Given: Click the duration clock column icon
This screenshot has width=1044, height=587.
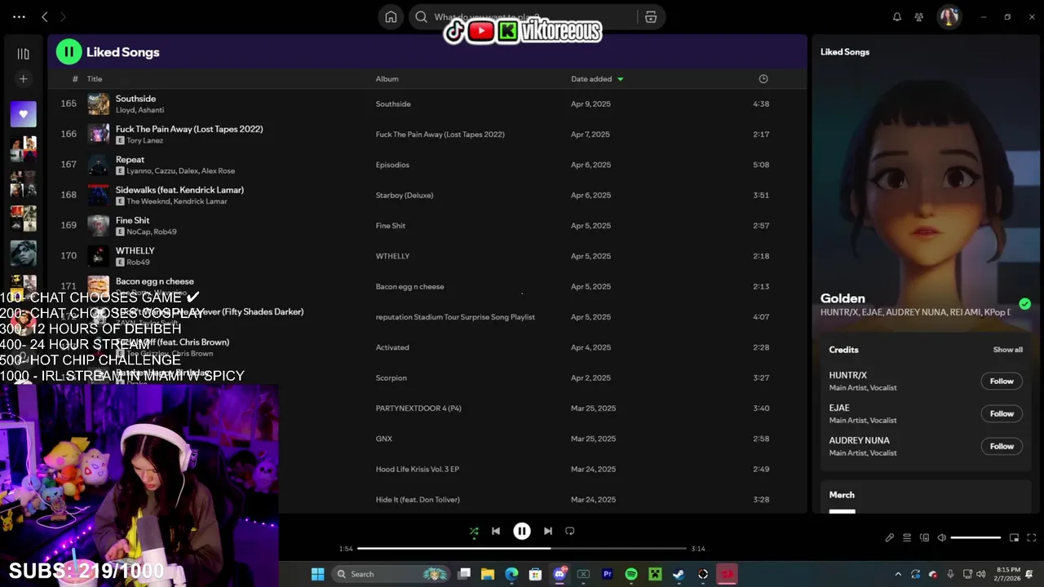Looking at the screenshot, I should (x=763, y=79).
